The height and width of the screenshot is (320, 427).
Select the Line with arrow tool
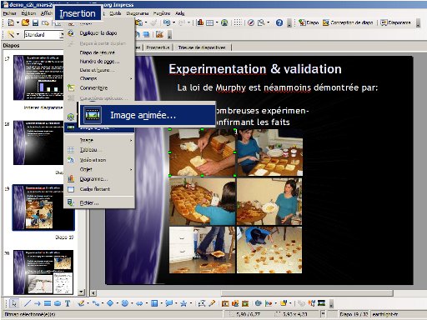point(38,303)
